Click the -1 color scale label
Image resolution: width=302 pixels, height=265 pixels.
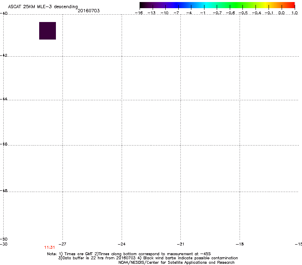coord(202,13)
